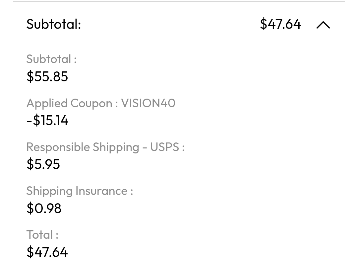The image size is (358, 266).
Task: Click the -$15.14 coupon discount amount
Action: 47,120
